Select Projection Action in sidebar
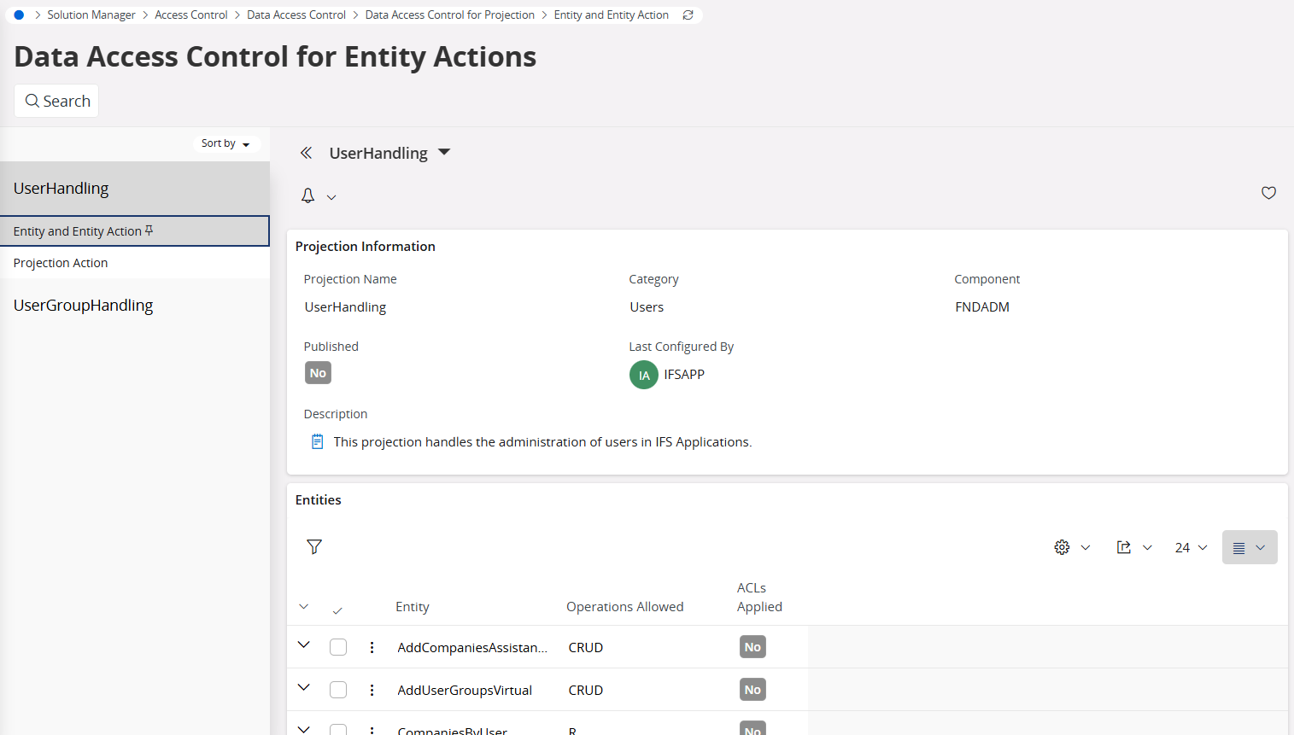This screenshot has width=1294, height=735. point(135,263)
